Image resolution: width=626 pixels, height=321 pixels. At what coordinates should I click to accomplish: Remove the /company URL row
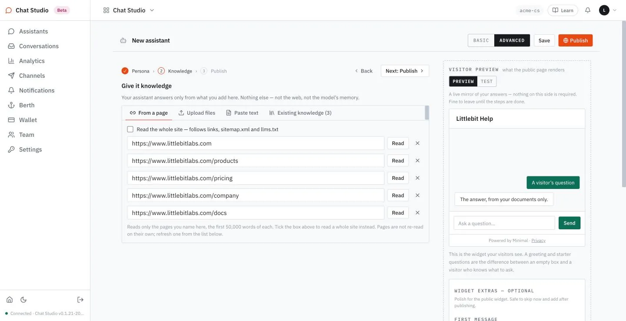(x=417, y=195)
